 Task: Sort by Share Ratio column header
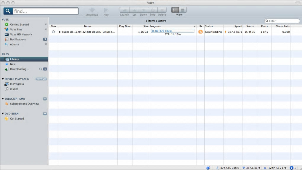281,26
